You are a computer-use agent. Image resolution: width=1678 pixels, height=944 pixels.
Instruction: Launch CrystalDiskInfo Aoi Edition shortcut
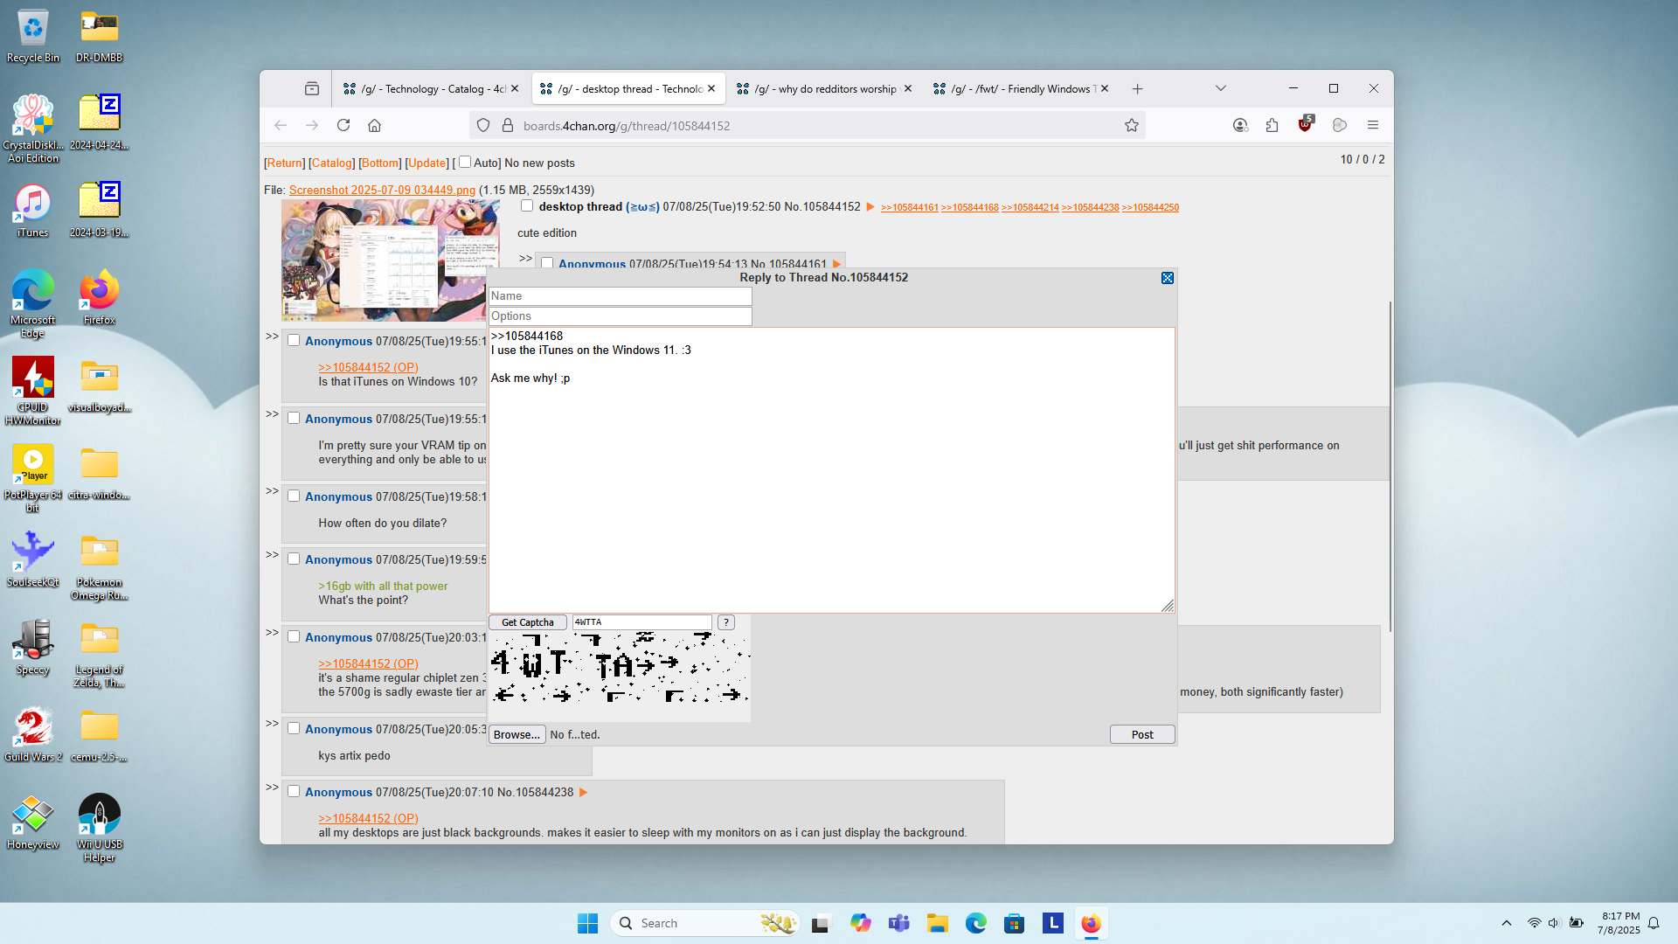coord(33,128)
